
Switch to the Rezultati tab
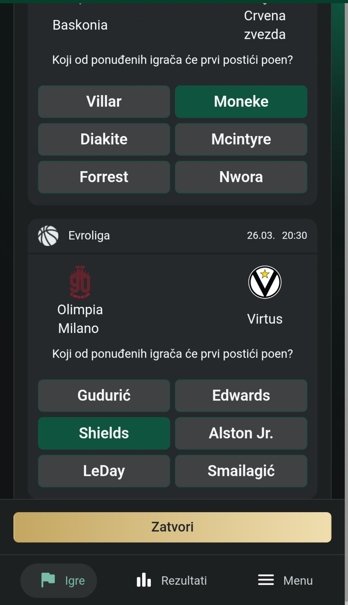pyautogui.click(x=172, y=580)
